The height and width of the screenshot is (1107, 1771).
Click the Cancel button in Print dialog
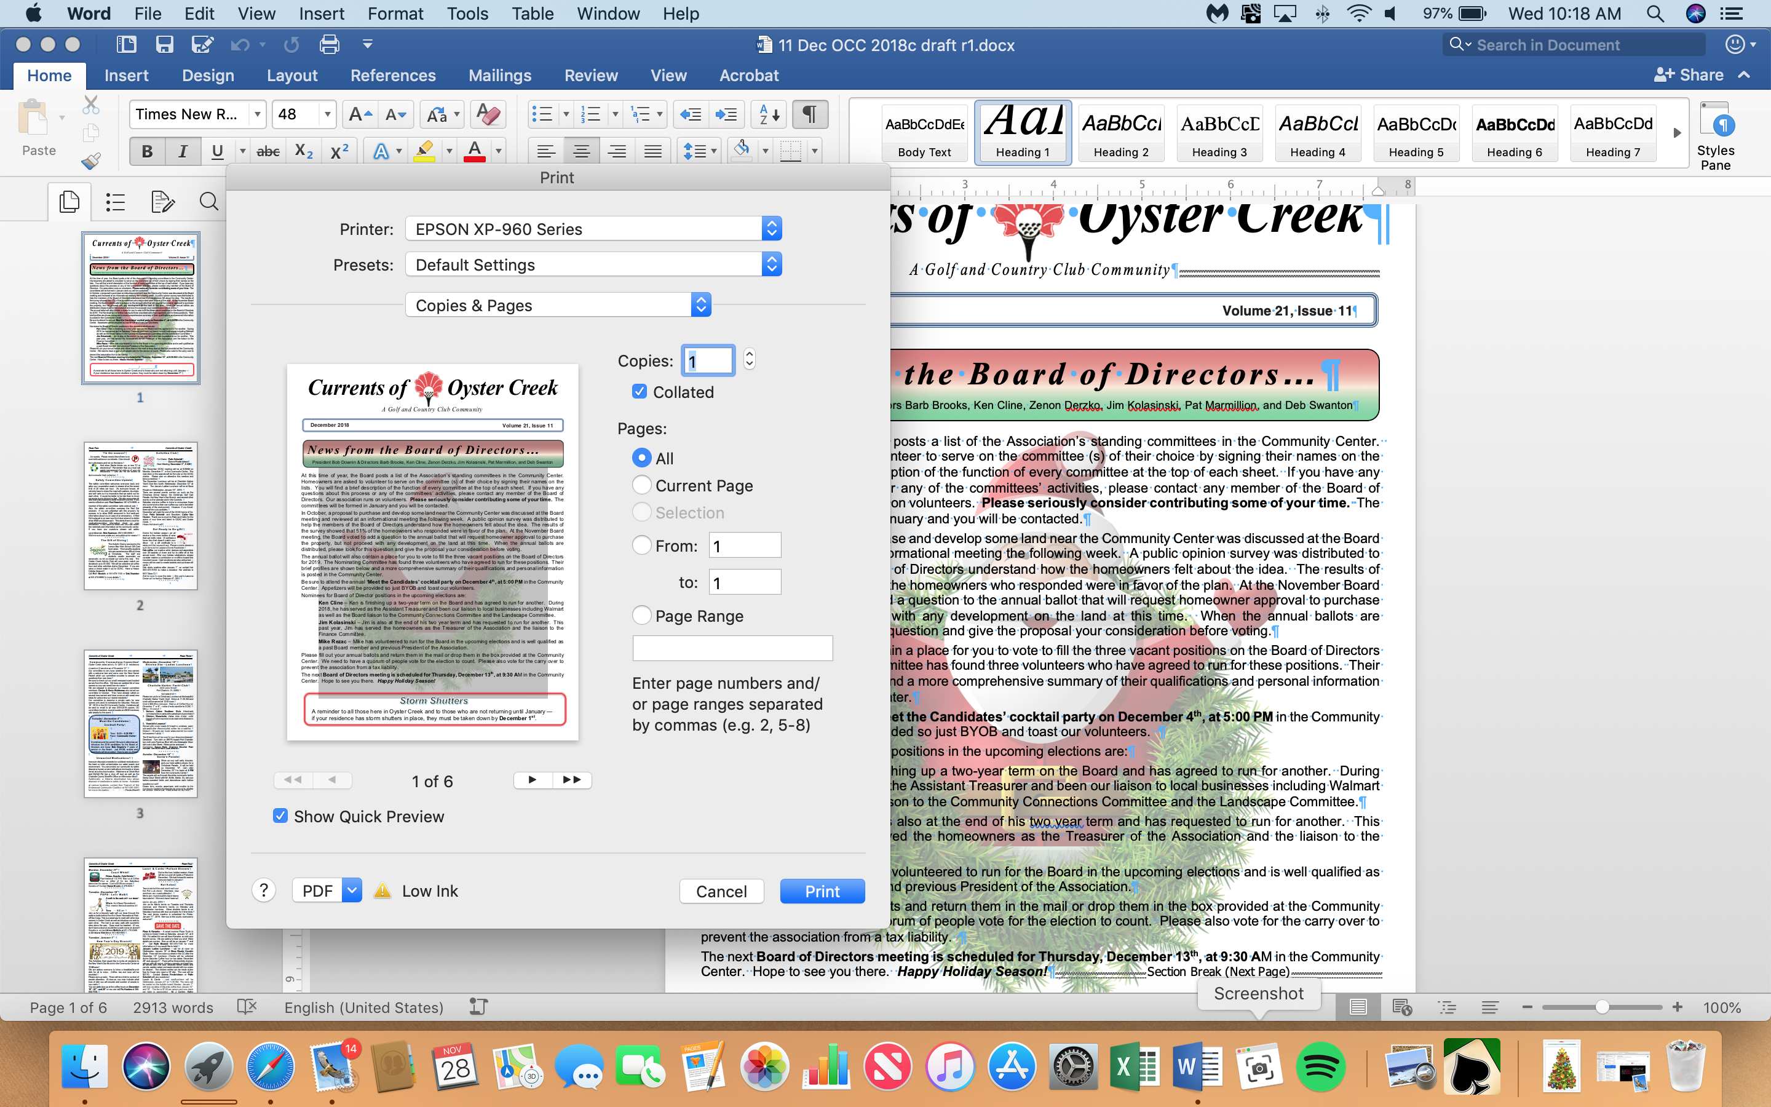pos(721,891)
